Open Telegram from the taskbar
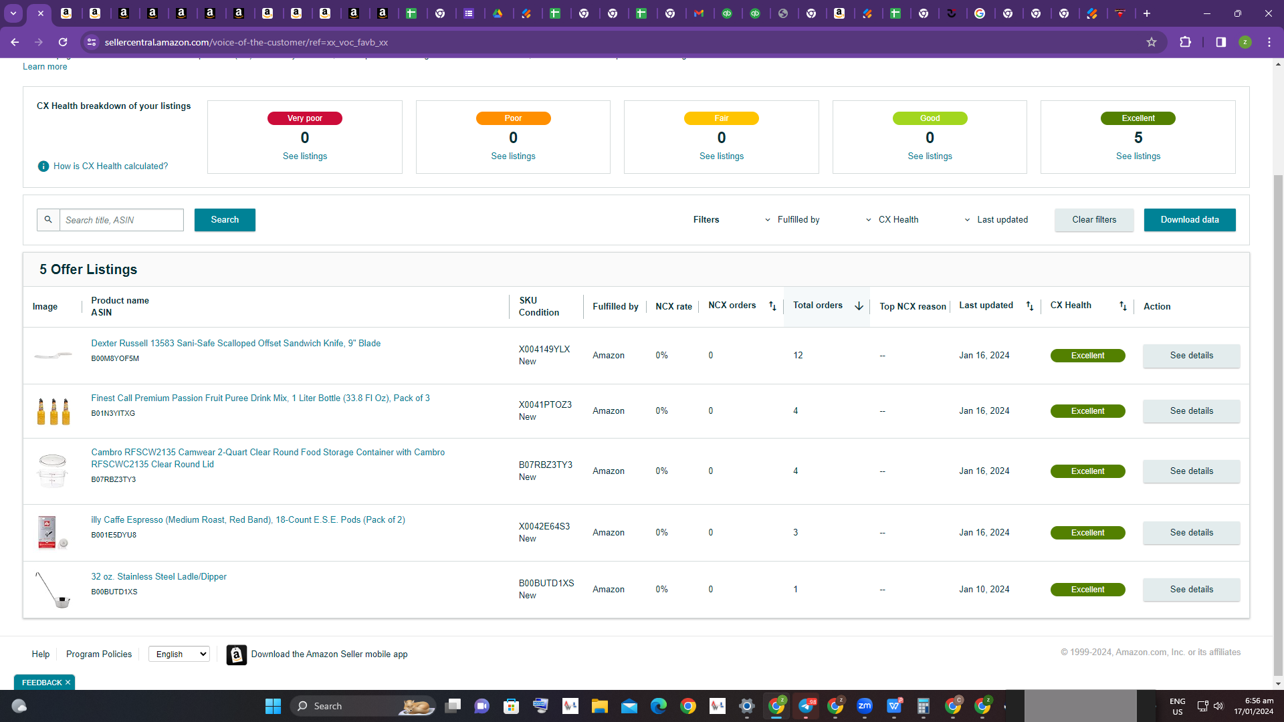Screen dimensions: 1284x722 tap(806, 706)
